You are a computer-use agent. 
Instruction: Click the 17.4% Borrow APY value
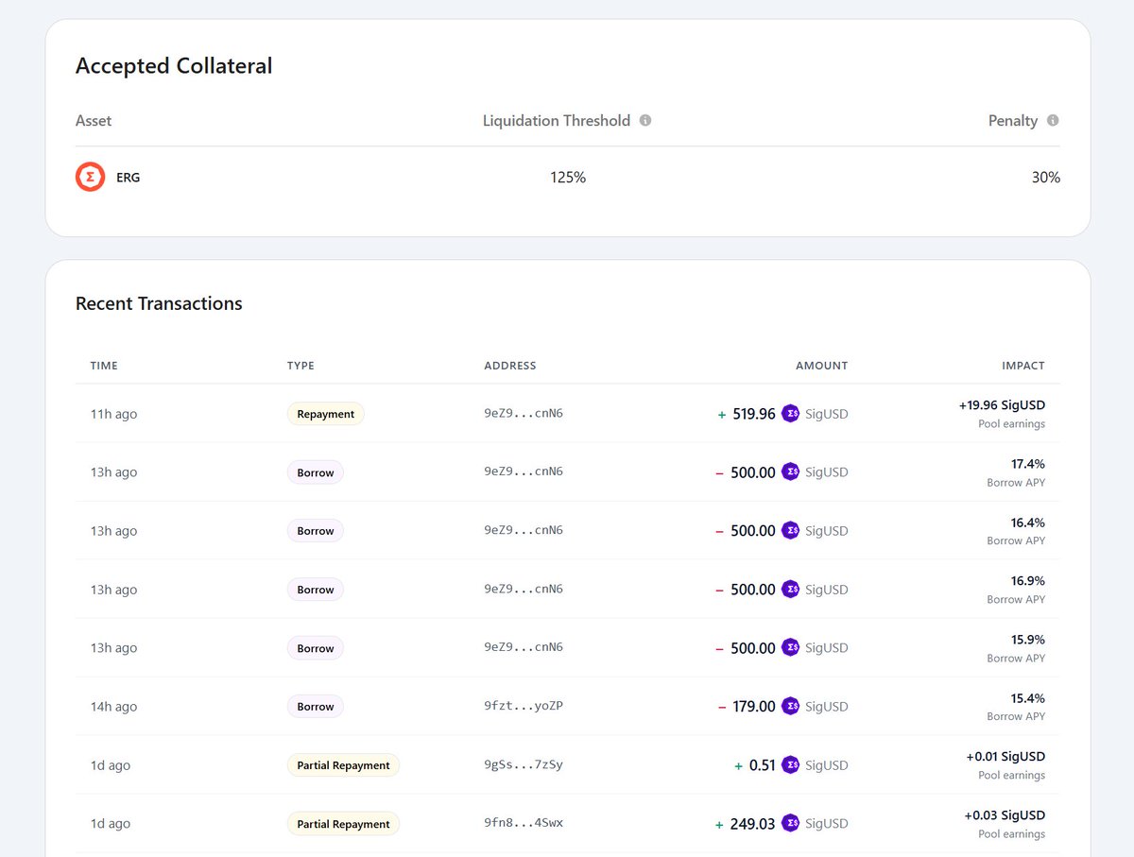[x=1027, y=463]
